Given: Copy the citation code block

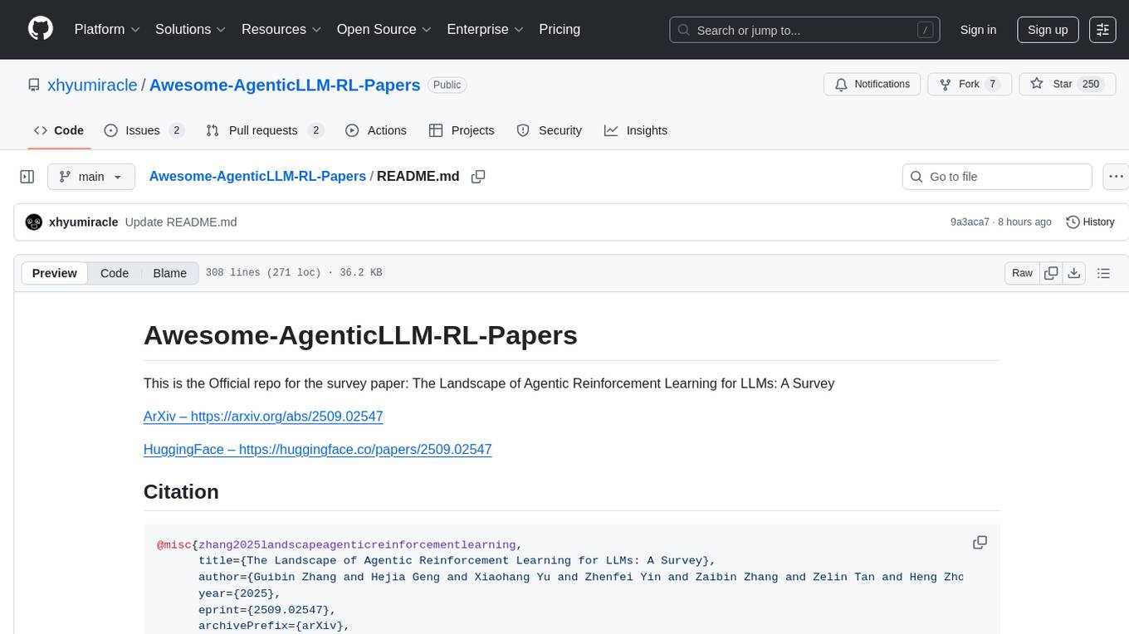Looking at the screenshot, I should 980,543.
